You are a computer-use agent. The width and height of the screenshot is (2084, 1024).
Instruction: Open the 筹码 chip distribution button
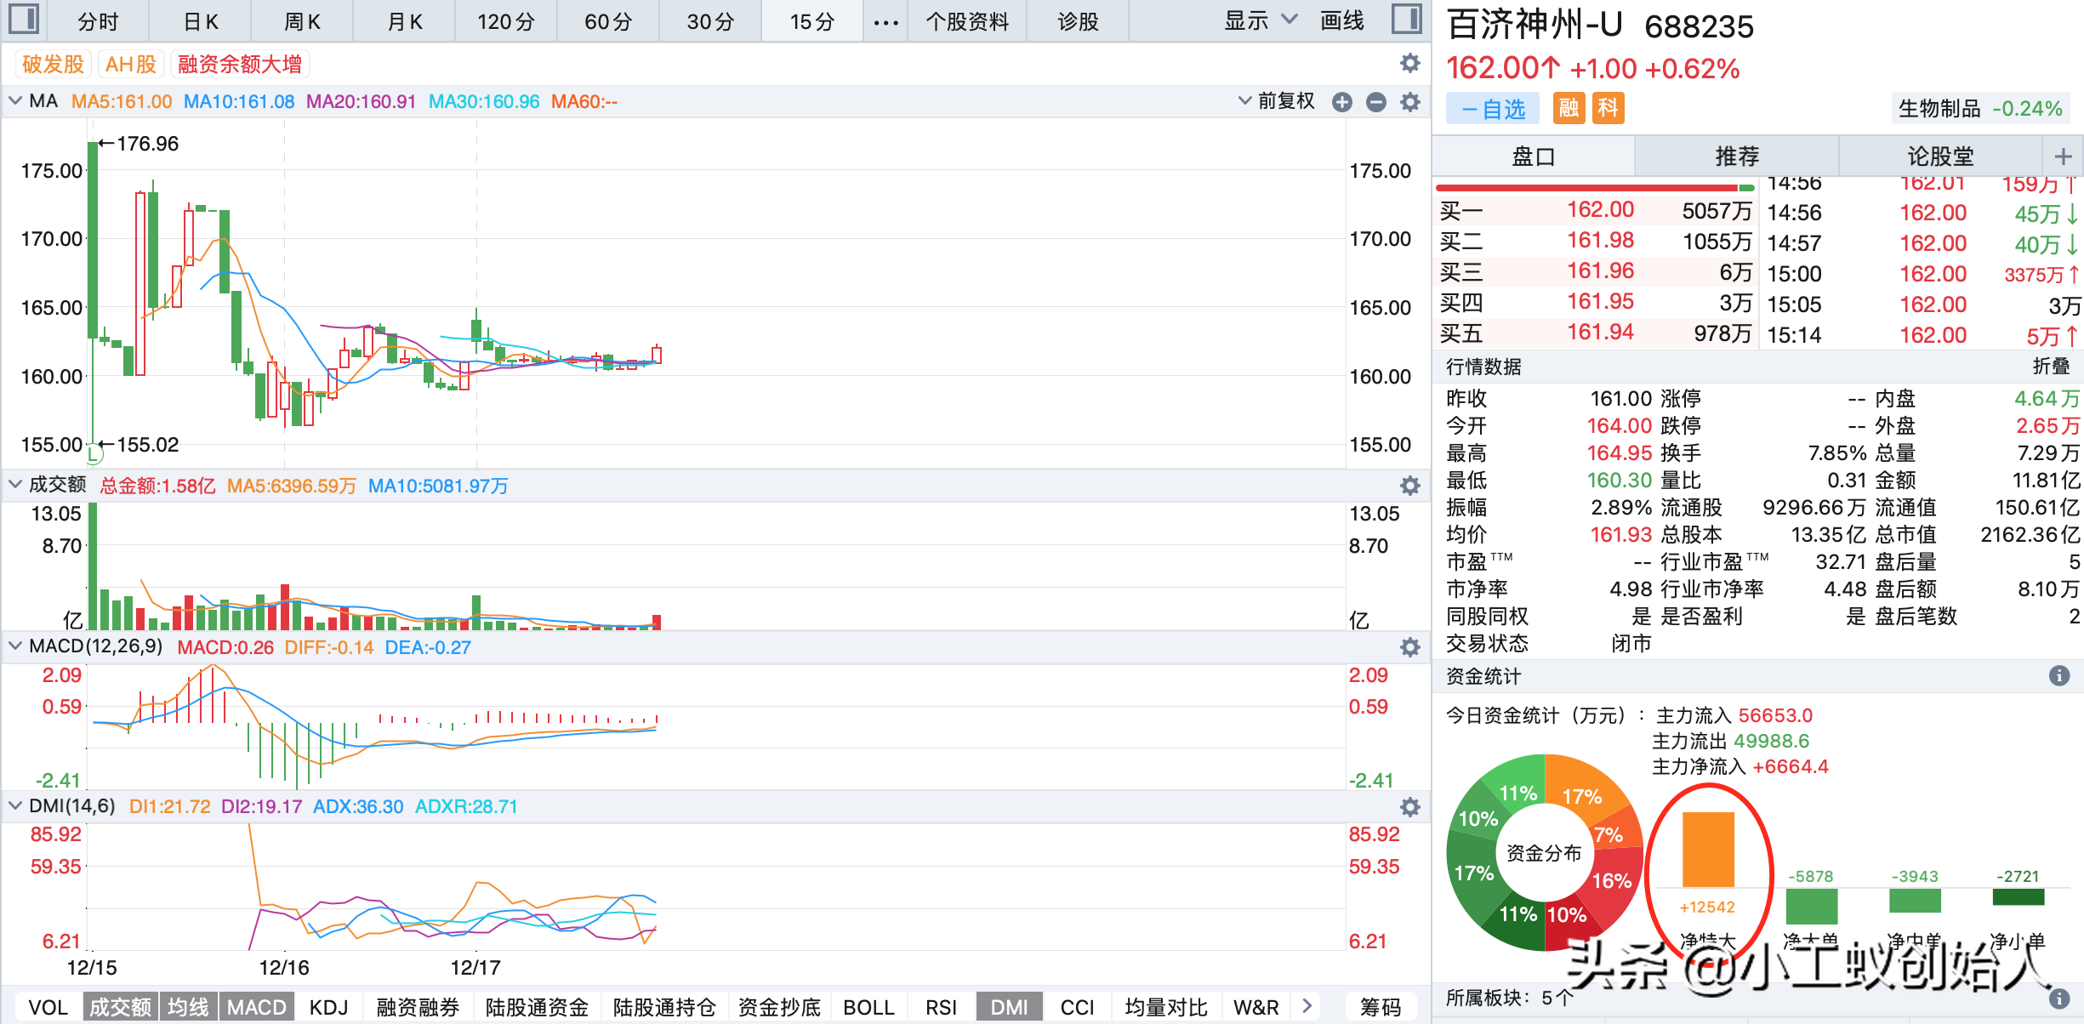pyautogui.click(x=1381, y=1007)
